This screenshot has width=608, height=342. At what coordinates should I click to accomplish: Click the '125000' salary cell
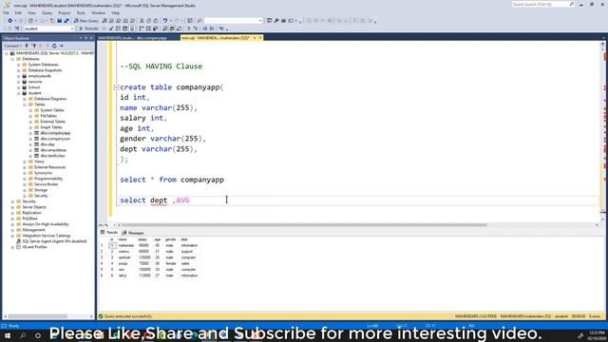[x=144, y=257]
